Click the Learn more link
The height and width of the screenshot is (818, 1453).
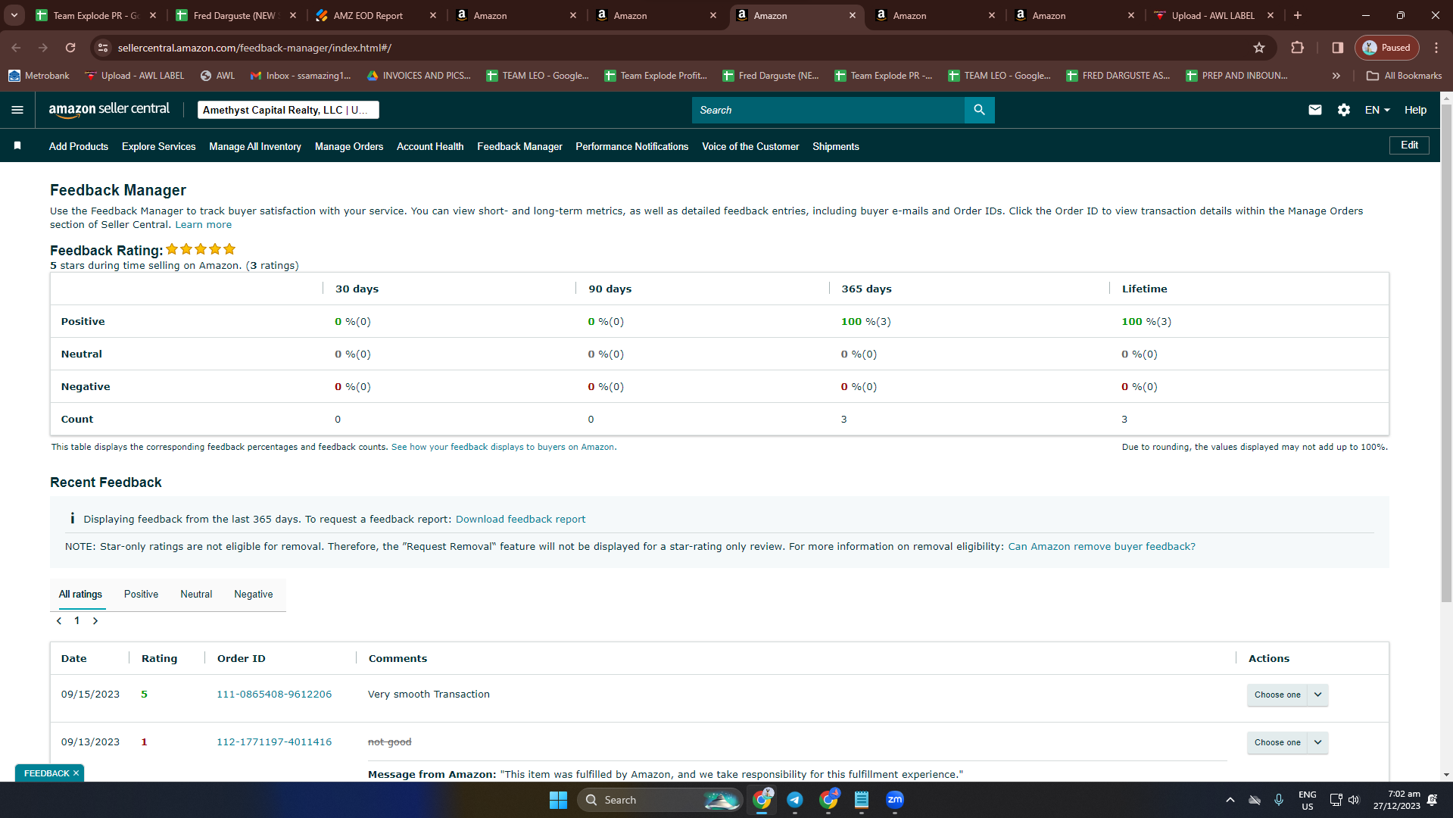[204, 225]
